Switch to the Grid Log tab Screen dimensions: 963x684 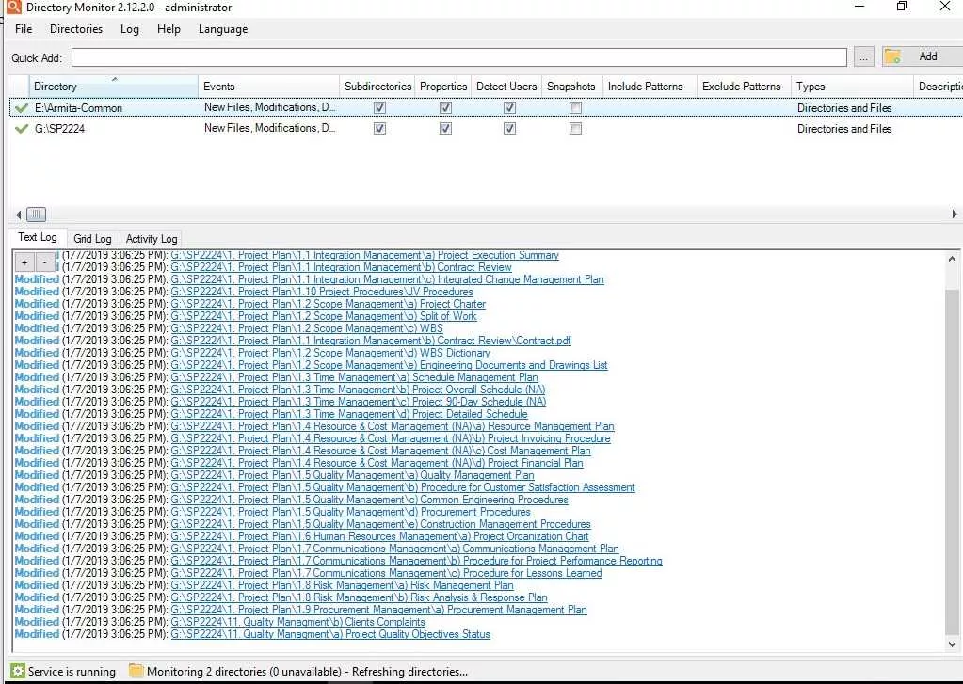coord(93,239)
